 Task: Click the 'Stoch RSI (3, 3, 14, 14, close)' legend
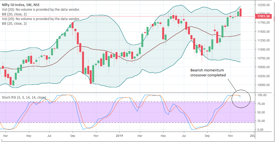[x=24, y=97]
